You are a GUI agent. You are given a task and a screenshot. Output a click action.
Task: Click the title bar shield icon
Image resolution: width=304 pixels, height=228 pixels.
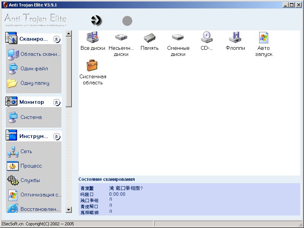pyautogui.click(x=5, y=5)
